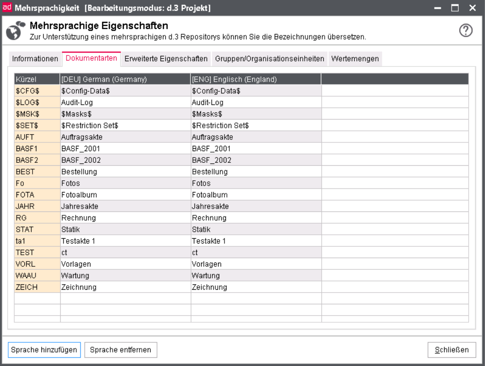Select the BASF2 Kürzel cell
This screenshot has height=366, width=485.
[x=37, y=160]
